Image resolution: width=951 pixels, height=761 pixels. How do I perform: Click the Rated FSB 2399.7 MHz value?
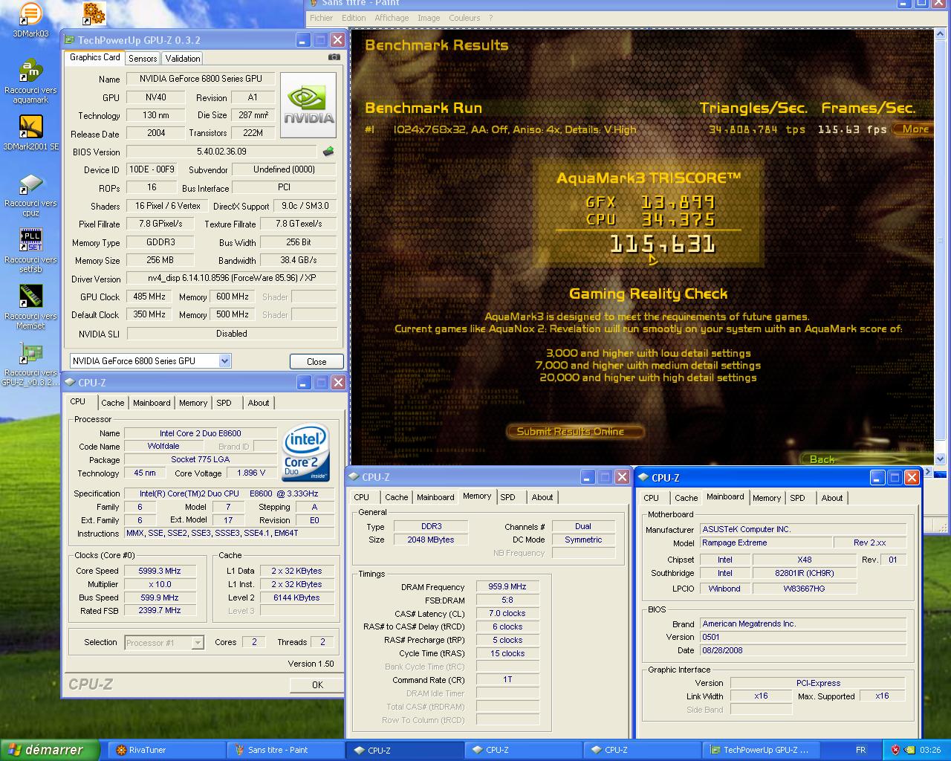point(160,611)
